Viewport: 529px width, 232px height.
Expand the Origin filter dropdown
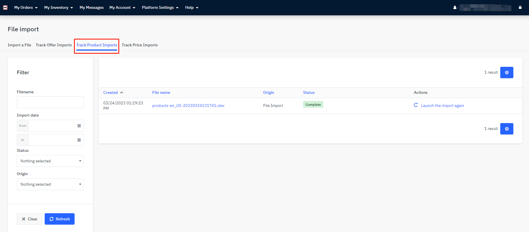pyautogui.click(x=50, y=184)
